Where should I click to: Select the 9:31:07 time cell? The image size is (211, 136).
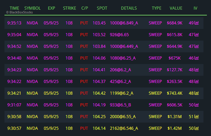(14, 105)
